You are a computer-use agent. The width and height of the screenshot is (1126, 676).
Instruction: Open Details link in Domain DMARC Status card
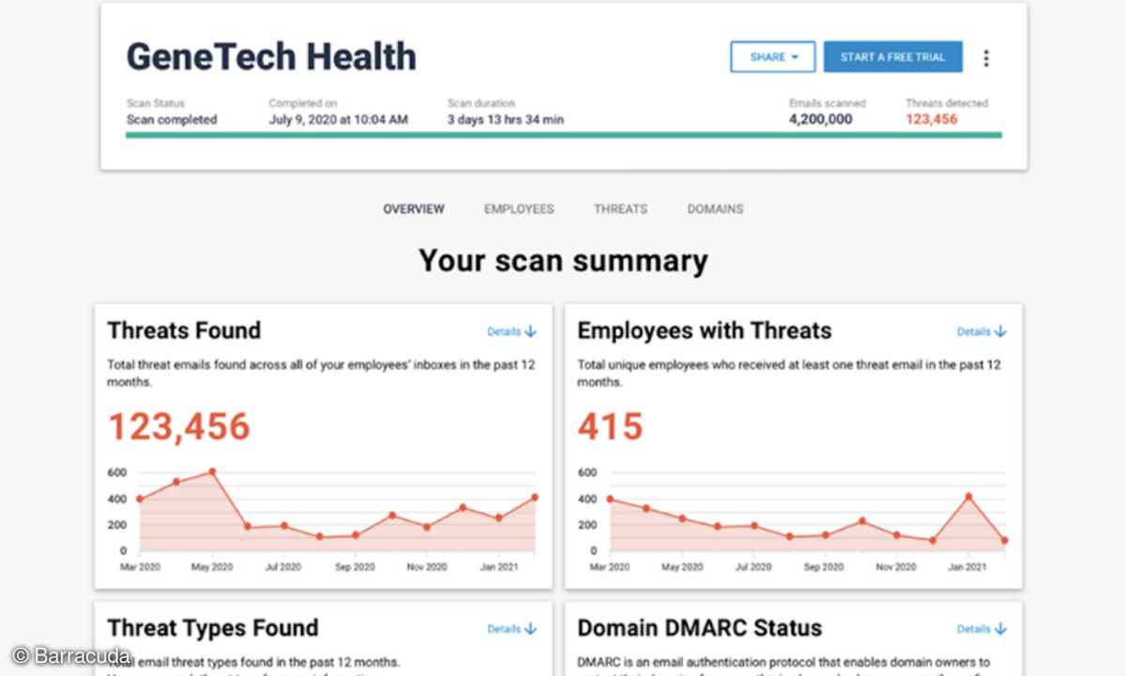point(981,629)
